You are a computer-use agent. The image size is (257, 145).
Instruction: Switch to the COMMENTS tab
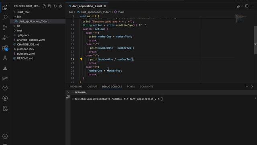147,87
